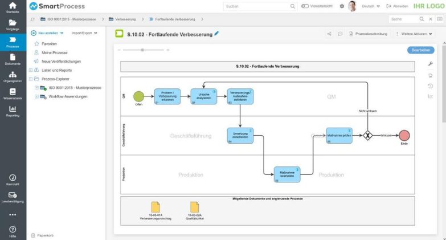The image size is (446, 240).
Task: Go to Wissensbasis in the left sidebar
Action: coord(13,93)
